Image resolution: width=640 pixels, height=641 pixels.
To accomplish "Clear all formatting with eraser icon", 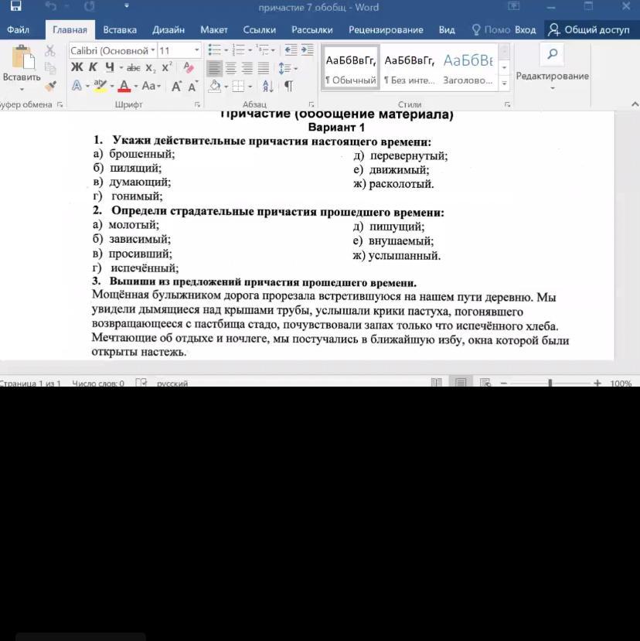I will tap(189, 67).
